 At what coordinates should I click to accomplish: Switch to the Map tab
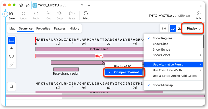12,28
